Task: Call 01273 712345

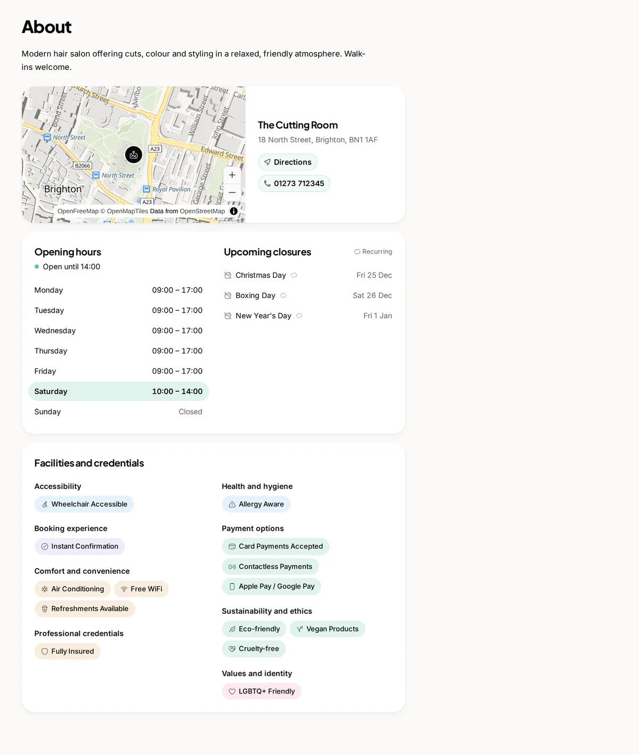Action: (x=294, y=183)
